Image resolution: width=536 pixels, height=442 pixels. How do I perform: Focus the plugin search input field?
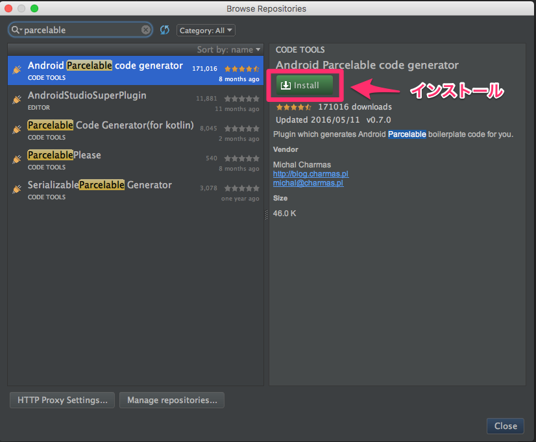pos(81,30)
